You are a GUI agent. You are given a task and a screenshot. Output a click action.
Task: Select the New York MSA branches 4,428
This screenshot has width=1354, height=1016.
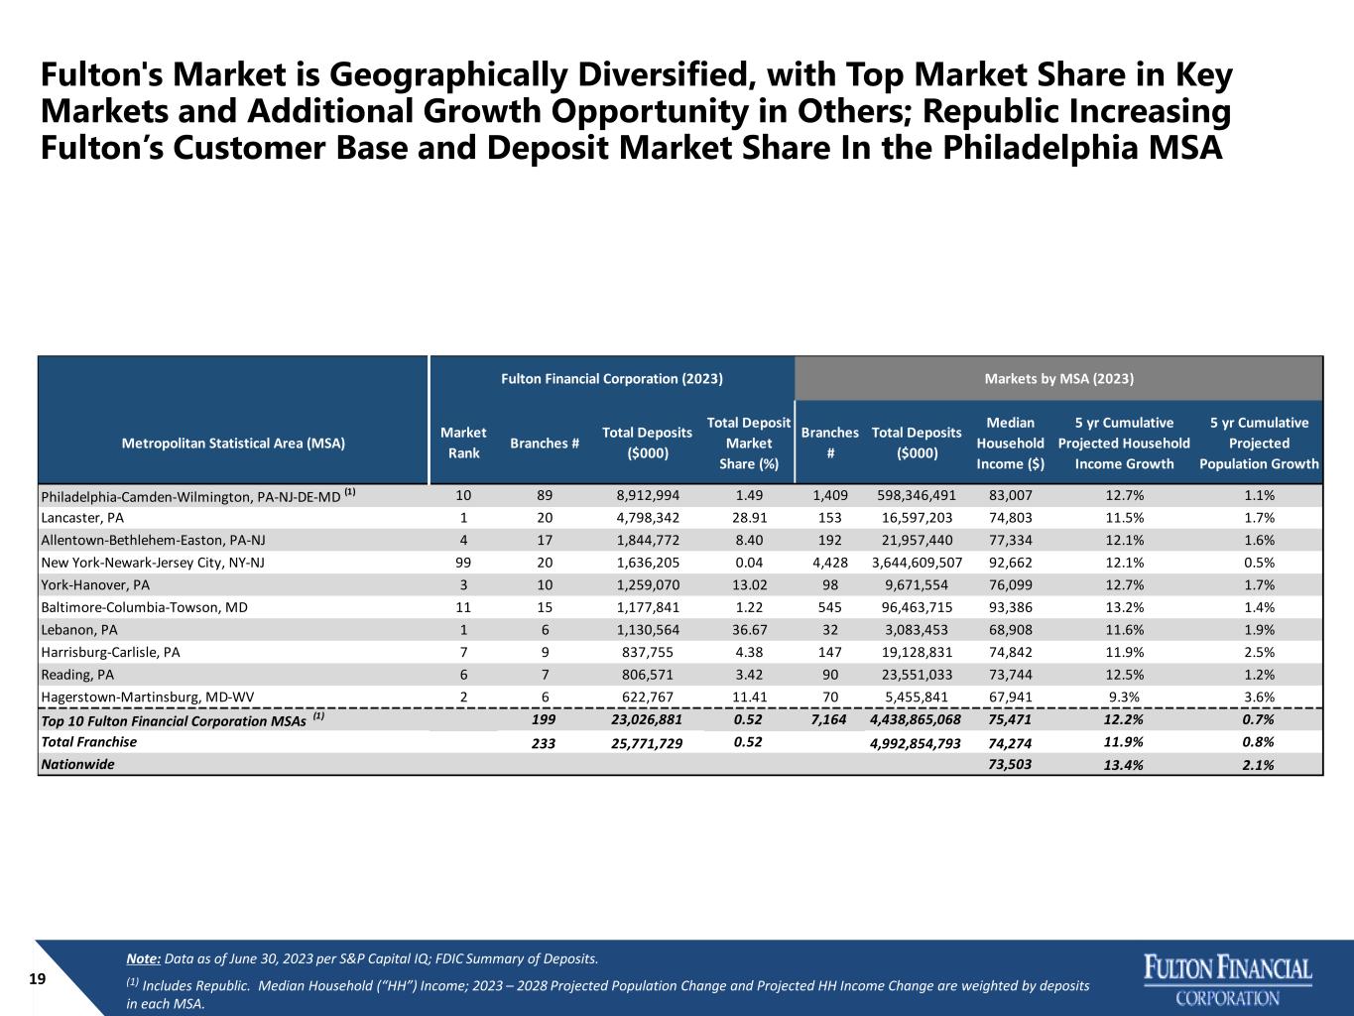pos(830,563)
